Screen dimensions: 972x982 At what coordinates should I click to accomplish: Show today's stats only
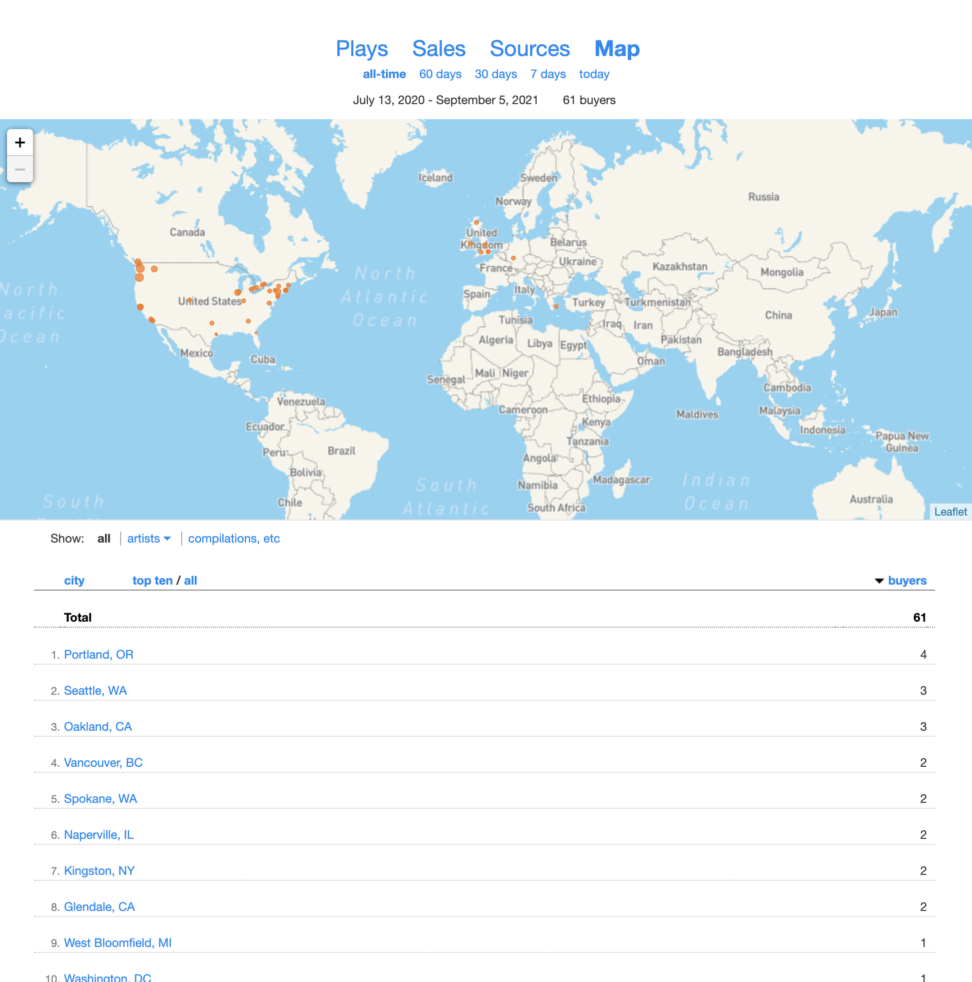click(594, 74)
